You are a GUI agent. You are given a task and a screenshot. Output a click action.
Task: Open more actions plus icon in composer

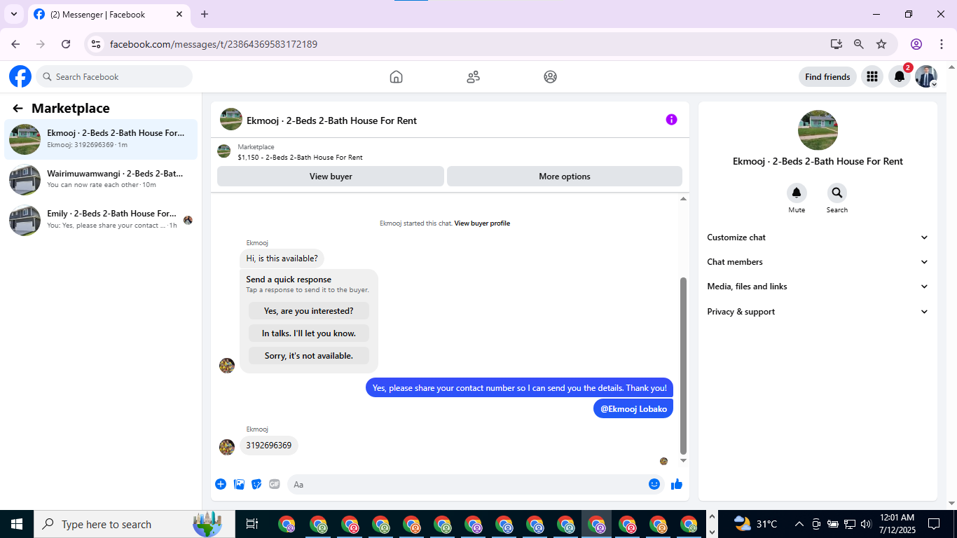coord(221,484)
